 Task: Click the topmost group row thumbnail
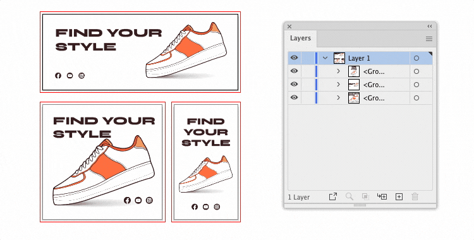[354, 71]
